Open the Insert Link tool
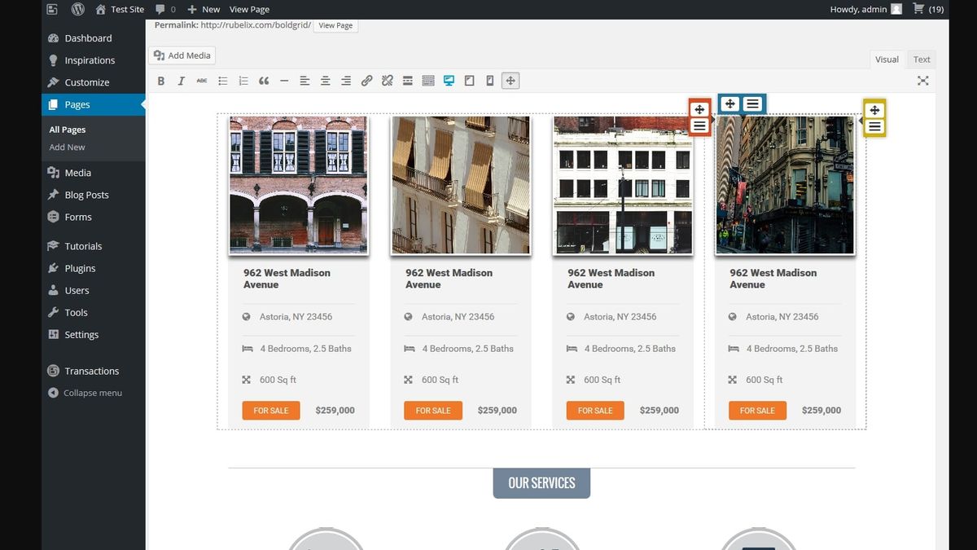Image resolution: width=977 pixels, height=550 pixels. pyautogui.click(x=366, y=80)
